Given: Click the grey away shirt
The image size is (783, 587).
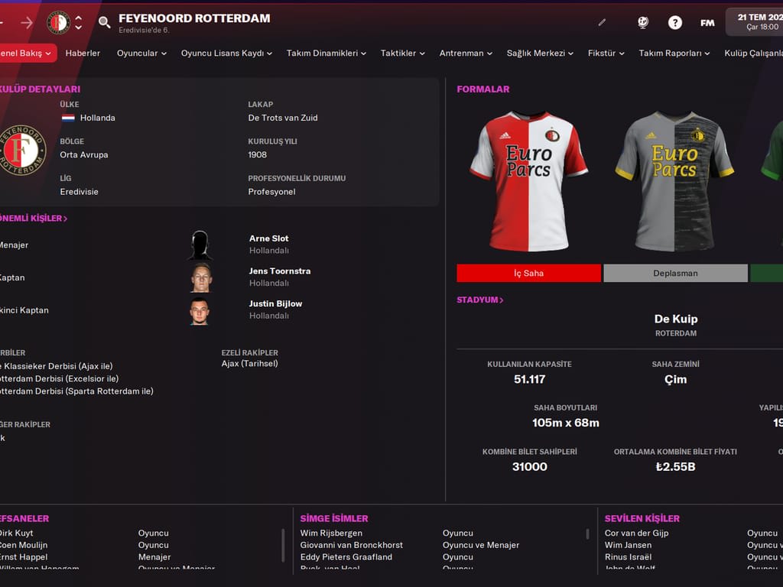Looking at the screenshot, I should [x=674, y=181].
